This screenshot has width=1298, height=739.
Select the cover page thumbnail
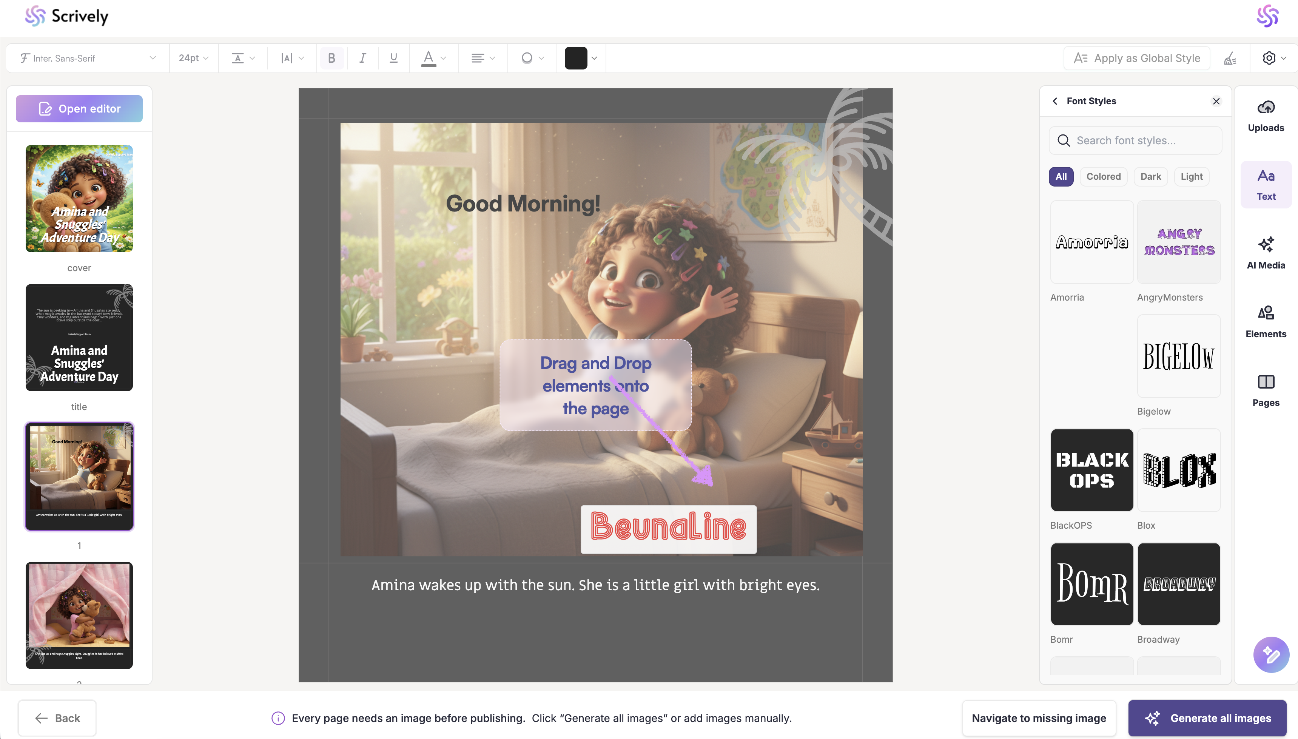79,199
